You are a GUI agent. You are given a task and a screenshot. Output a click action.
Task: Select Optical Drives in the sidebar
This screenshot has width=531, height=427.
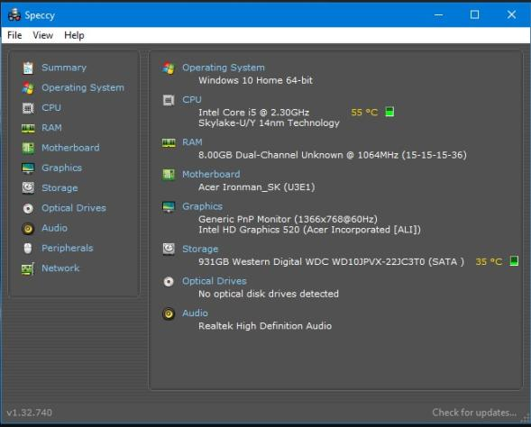click(74, 208)
